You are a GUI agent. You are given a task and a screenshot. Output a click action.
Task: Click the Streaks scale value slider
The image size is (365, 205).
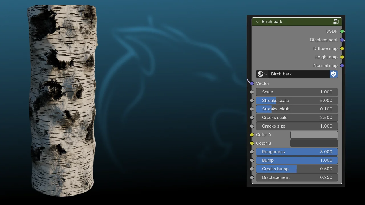click(297, 101)
